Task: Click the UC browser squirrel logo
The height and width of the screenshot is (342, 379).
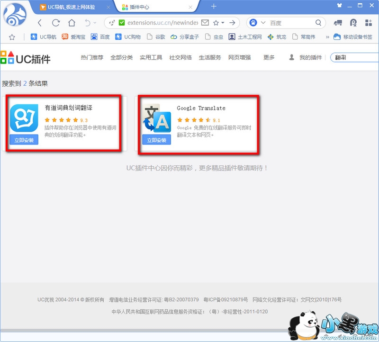Action: [x=15, y=15]
